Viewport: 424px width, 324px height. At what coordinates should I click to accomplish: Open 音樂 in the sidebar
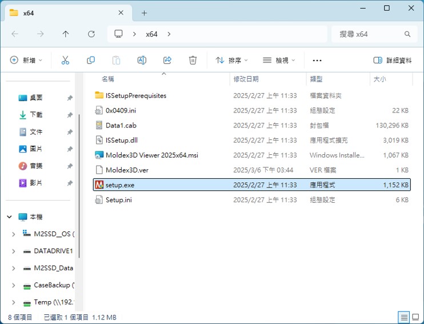pos(36,166)
